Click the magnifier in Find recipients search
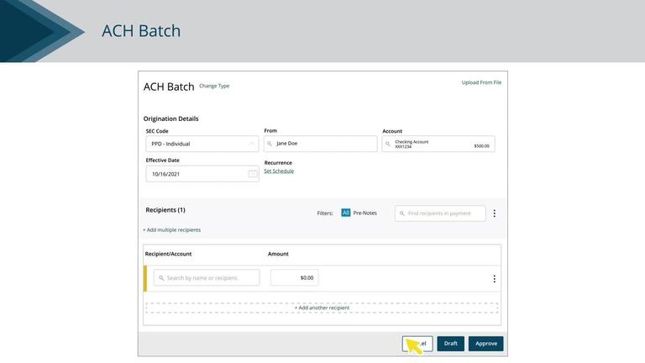 (x=402, y=213)
